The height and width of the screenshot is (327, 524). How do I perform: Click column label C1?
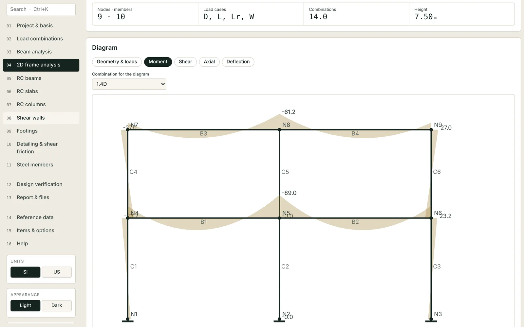tap(133, 267)
